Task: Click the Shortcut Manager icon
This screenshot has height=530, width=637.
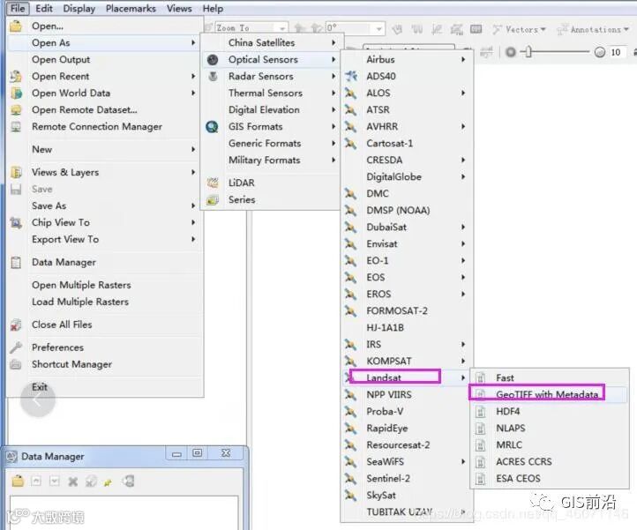Action: [x=16, y=364]
